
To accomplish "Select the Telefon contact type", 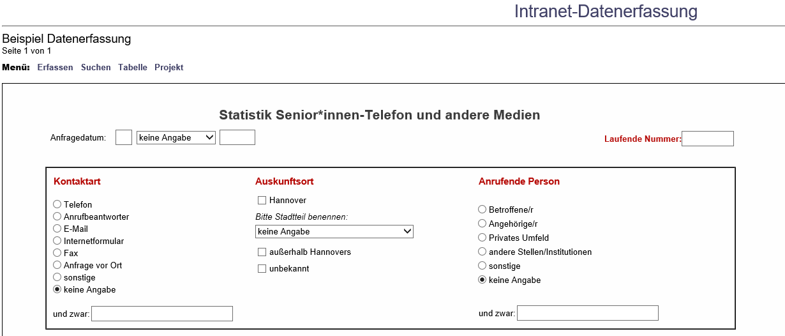I will tap(57, 204).
